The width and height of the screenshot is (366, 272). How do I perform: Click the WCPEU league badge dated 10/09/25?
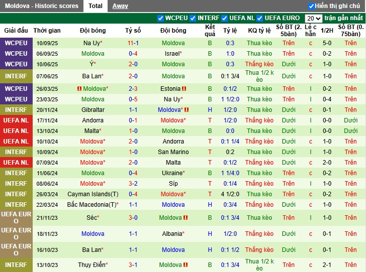[16, 43]
